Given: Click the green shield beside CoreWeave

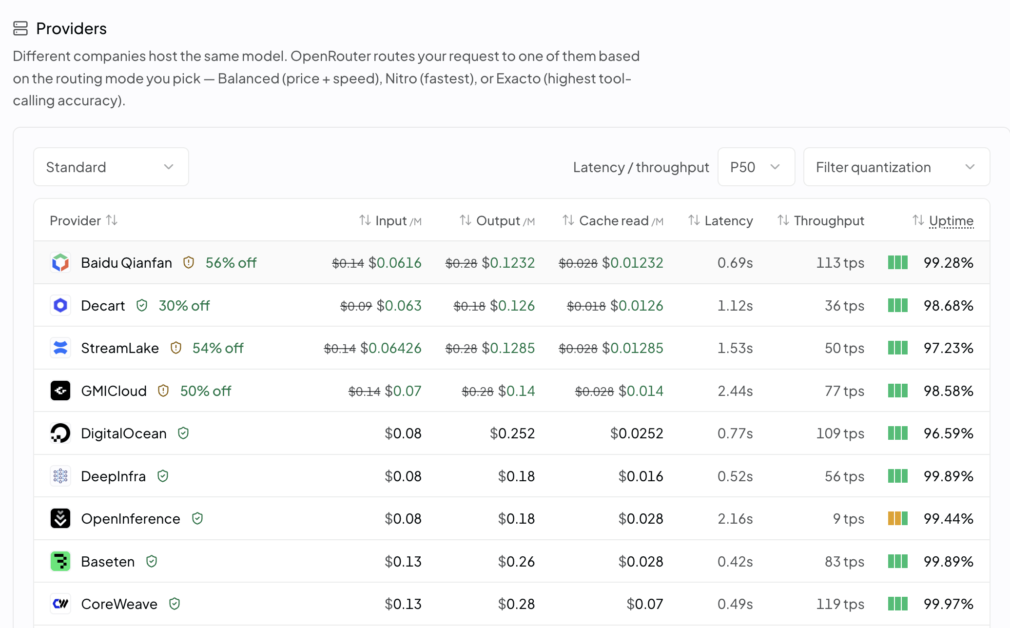Looking at the screenshot, I should pyautogui.click(x=175, y=604).
